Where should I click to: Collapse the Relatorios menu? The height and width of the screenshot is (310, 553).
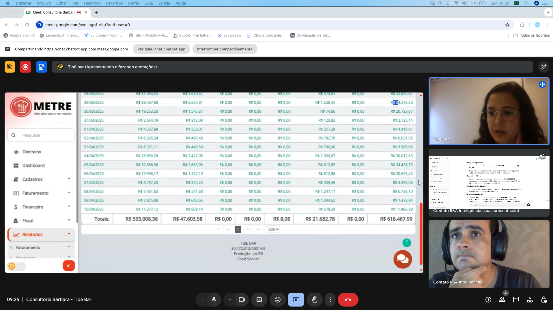[41, 235]
